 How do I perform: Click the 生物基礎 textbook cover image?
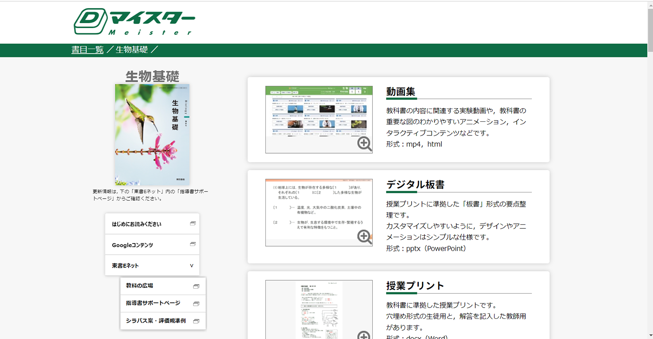click(x=152, y=135)
